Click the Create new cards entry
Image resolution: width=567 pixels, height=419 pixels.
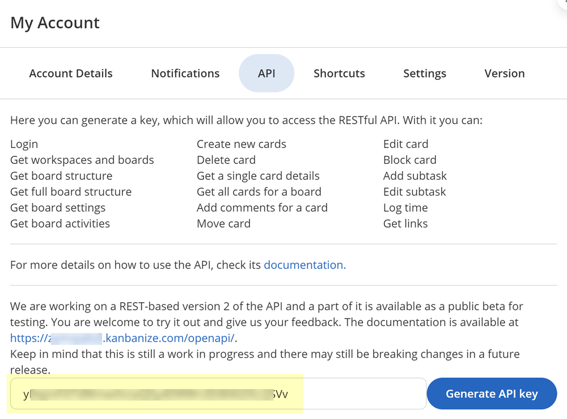242,144
